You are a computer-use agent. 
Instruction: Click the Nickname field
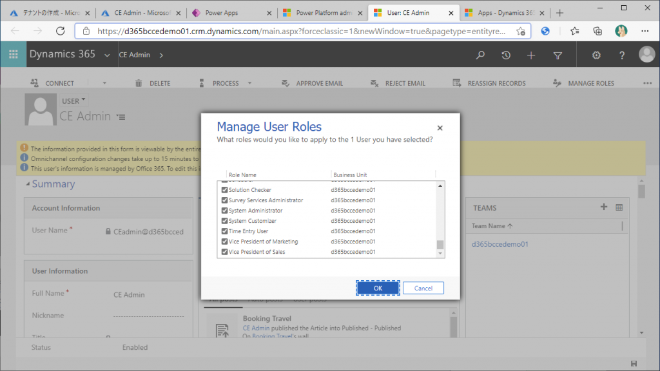148,316
